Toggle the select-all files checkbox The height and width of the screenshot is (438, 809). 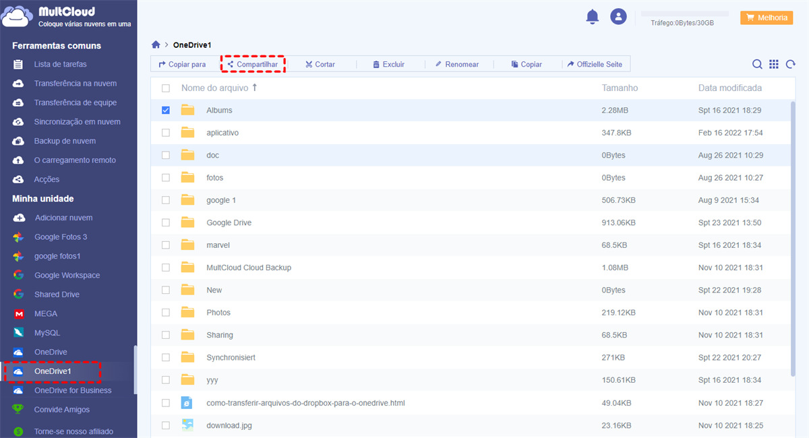166,88
